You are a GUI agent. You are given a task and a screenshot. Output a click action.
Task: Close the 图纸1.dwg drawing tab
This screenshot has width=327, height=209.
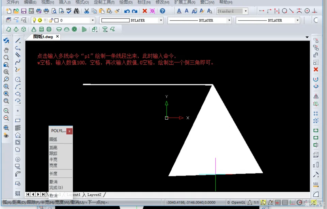(57, 36)
